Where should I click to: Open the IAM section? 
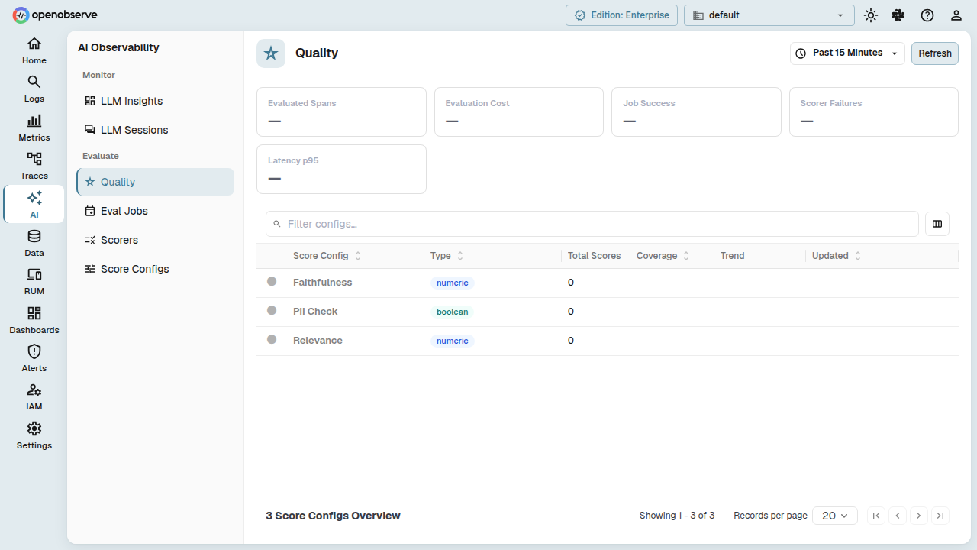click(34, 396)
